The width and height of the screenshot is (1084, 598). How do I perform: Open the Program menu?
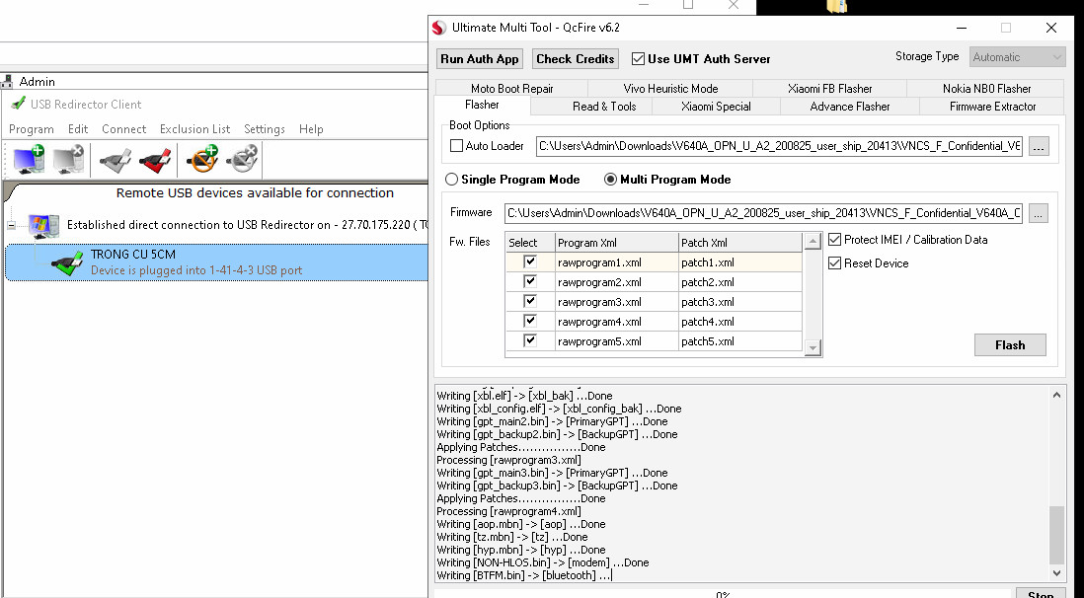pyautogui.click(x=32, y=129)
